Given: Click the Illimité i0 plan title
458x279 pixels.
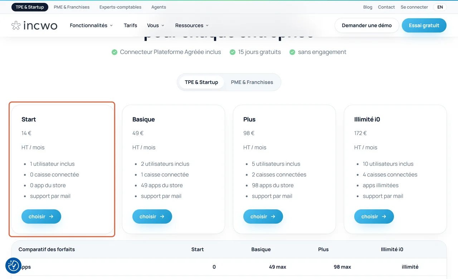Looking at the screenshot, I should [367, 119].
